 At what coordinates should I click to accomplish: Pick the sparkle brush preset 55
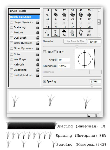pos(81,25)
